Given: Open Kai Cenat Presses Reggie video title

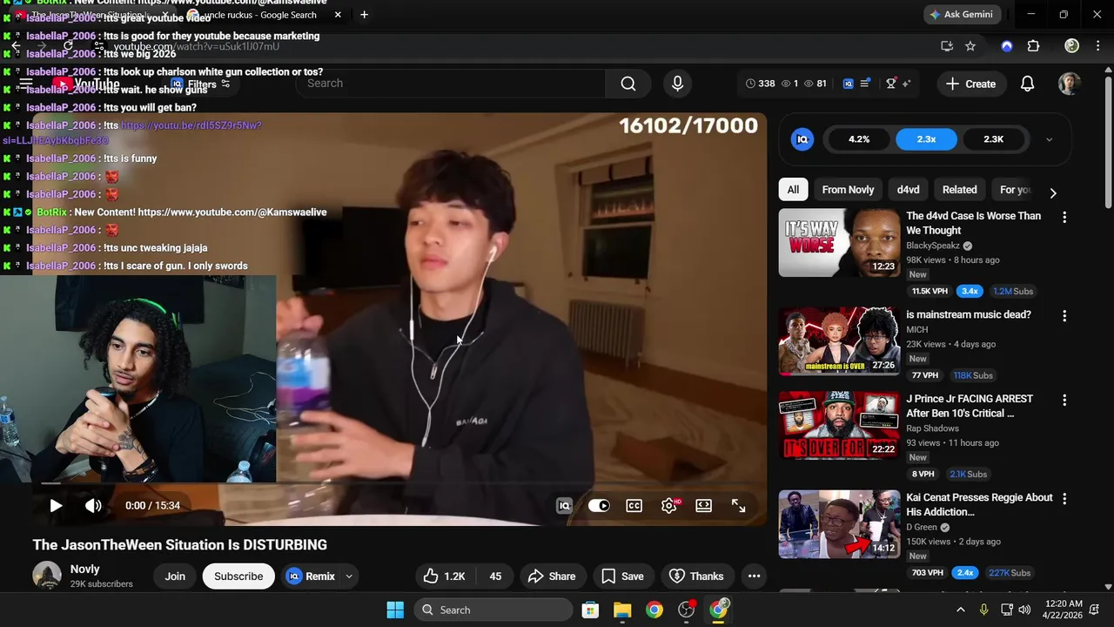Looking at the screenshot, I should [979, 504].
